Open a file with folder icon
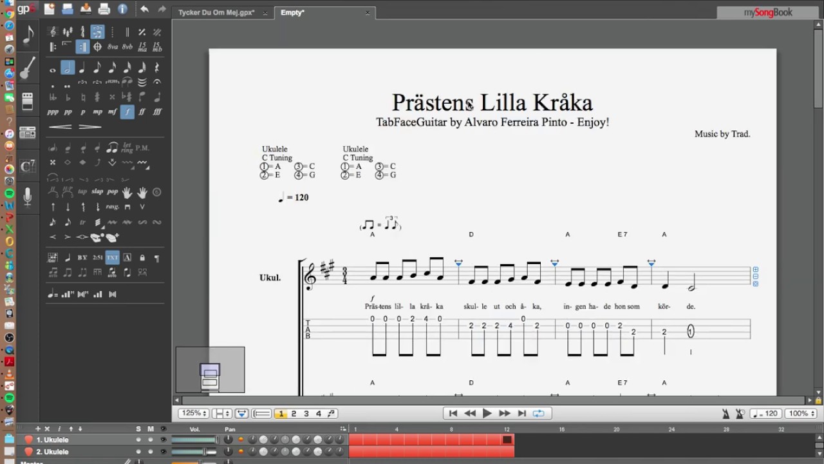The image size is (824, 464). click(68, 9)
